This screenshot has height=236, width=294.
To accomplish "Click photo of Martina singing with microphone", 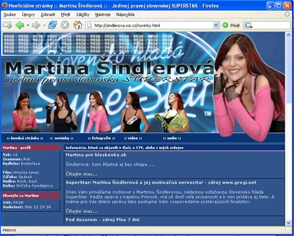I will click(x=61, y=112).
